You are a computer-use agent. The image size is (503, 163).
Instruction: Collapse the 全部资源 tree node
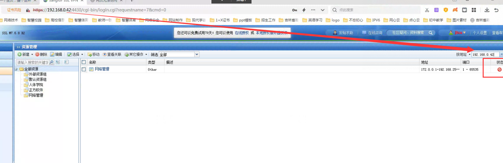pos(16,69)
